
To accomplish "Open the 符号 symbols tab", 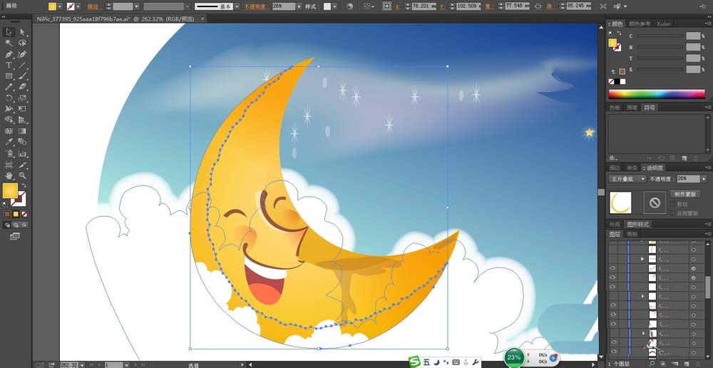I will (649, 108).
